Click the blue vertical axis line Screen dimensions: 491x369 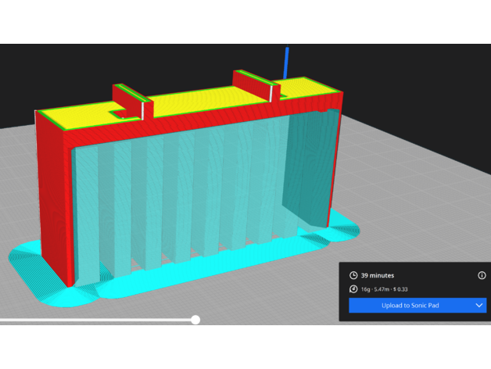point(286,61)
